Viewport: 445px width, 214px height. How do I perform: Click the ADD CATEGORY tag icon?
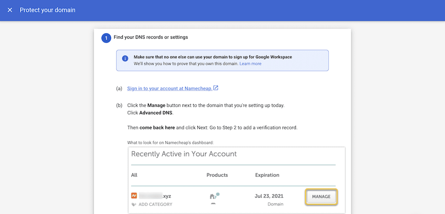coord(134,204)
